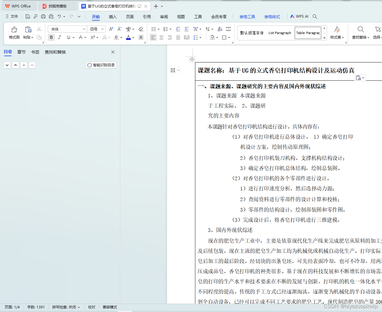Toggle Underline formatting

(x=69, y=37)
